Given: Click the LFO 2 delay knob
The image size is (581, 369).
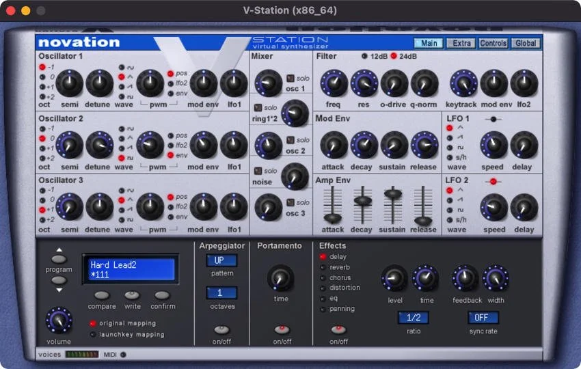Looking at the screenshot, I should (524, 208).
